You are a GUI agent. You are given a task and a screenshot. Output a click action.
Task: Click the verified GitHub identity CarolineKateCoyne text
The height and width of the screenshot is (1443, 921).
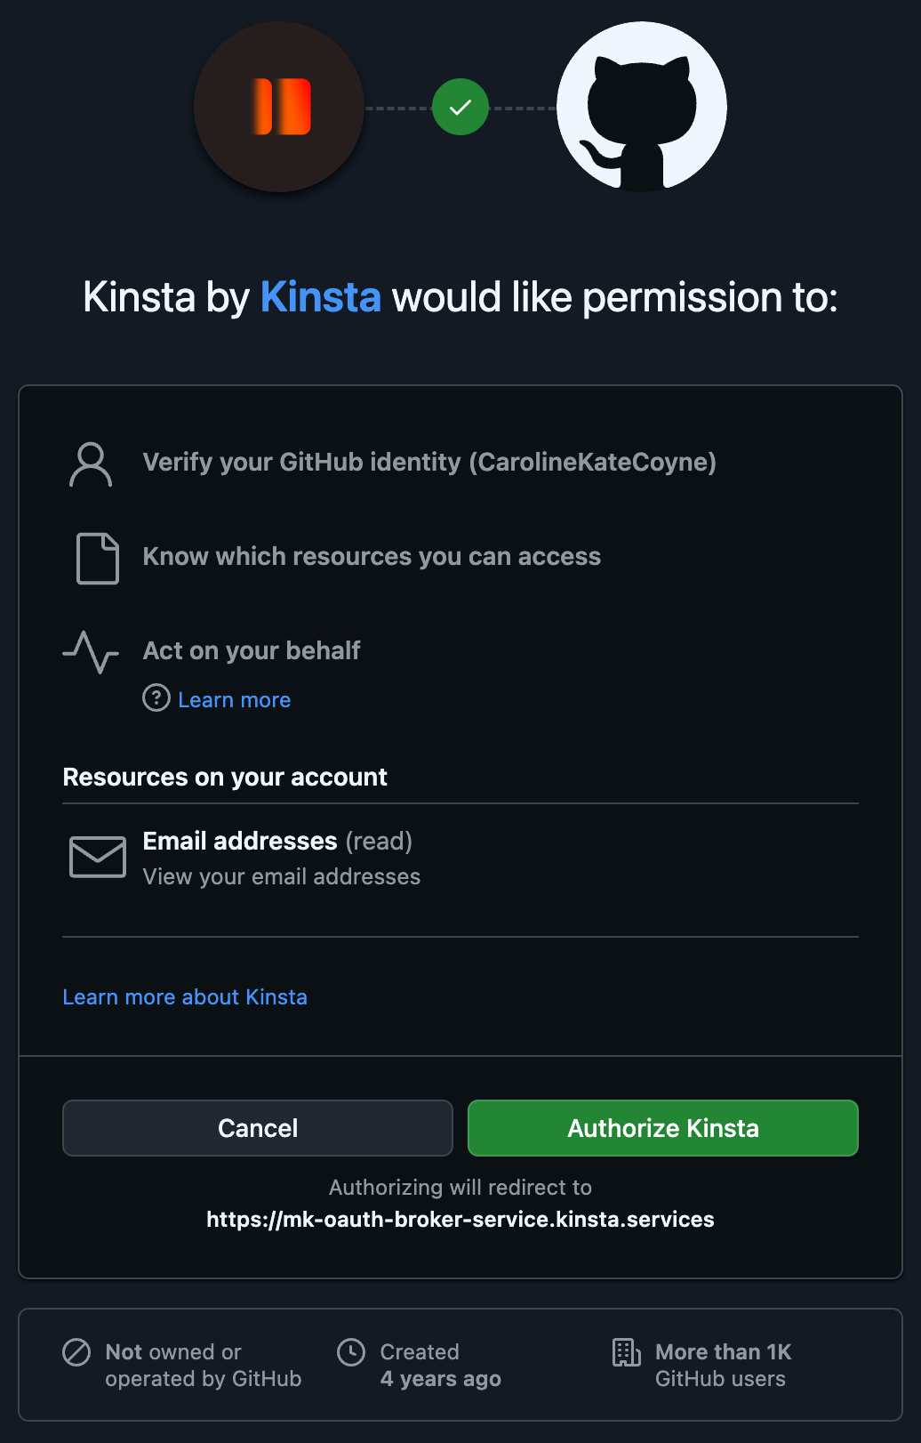coord(429,462)
